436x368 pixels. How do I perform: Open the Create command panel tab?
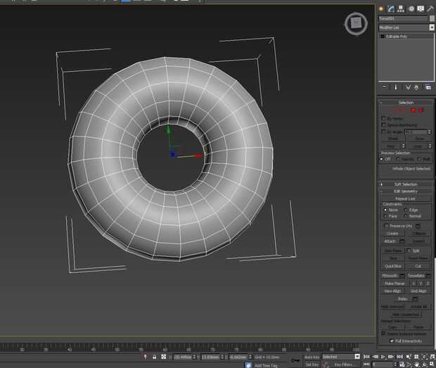point(381,8)
